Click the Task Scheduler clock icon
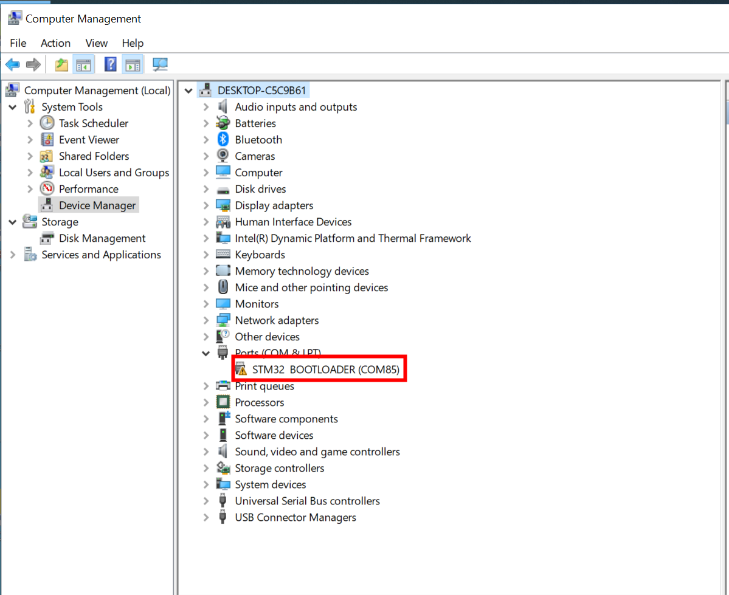This screenshot has height=595, width=729. click(x=47, y=123)
